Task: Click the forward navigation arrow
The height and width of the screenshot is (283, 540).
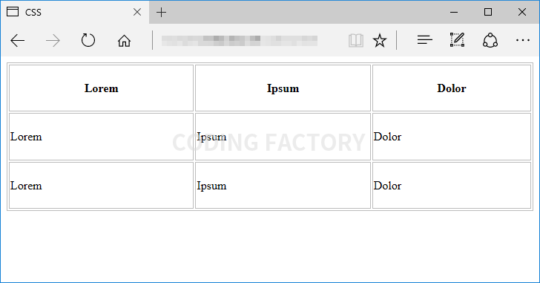Action: coord(53,41)
